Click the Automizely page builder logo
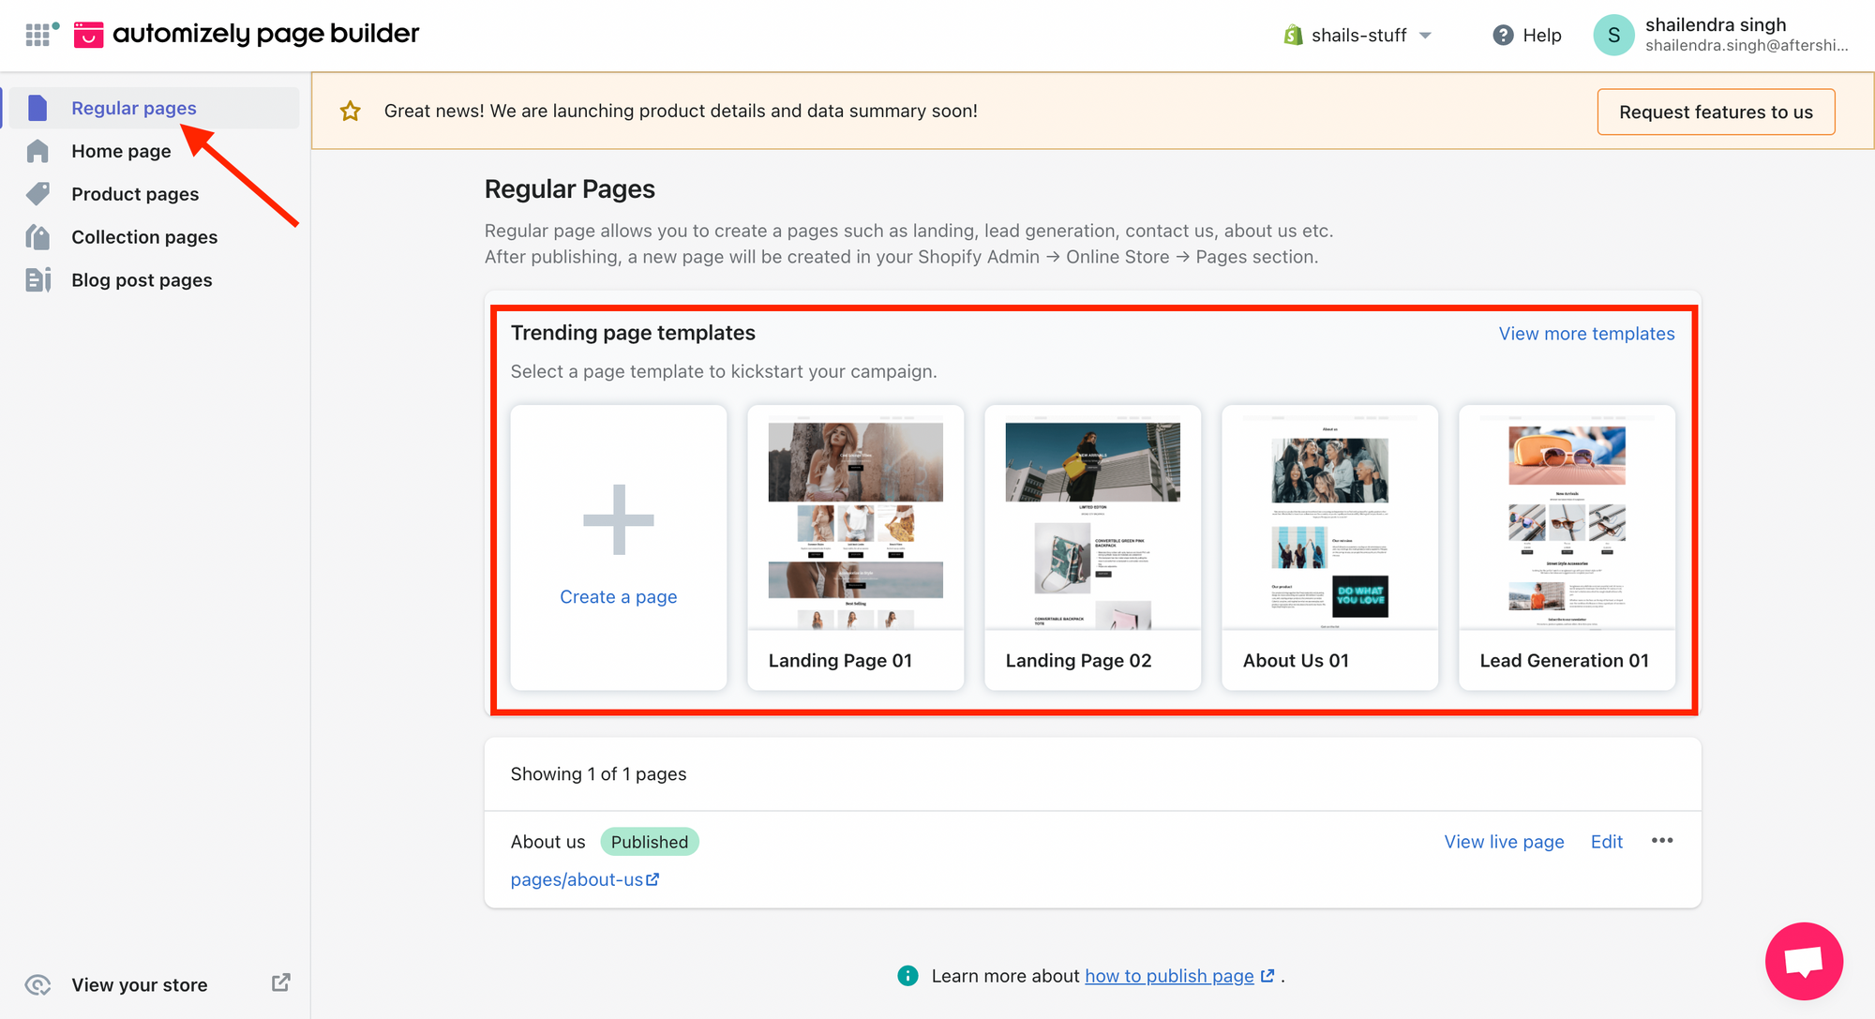Viewport: 1875px width, 1019px height. click(88, 35)
